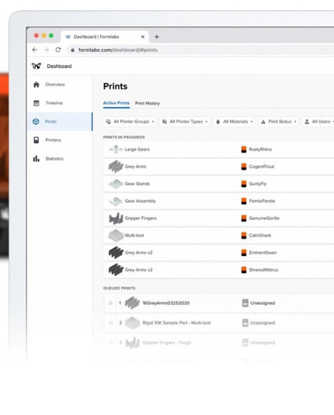
Task: Go to Timeline in the sidebar
Action: pyautogui.click(x=54, y=103)
